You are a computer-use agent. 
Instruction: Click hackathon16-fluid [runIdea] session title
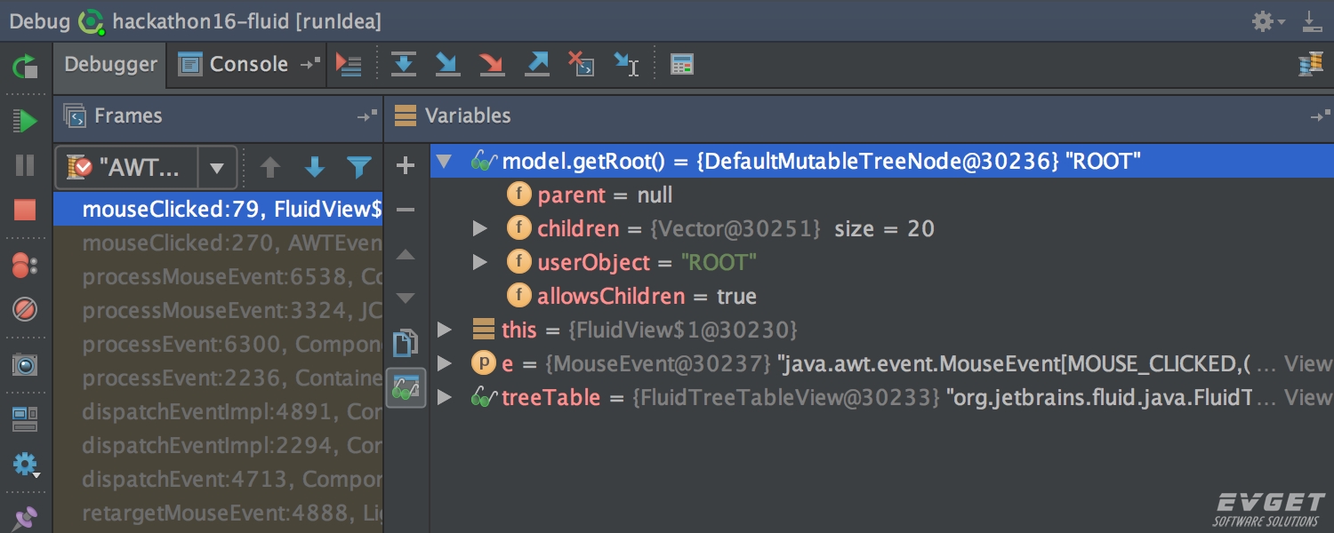pyautogui.click(x=246, y=21)
